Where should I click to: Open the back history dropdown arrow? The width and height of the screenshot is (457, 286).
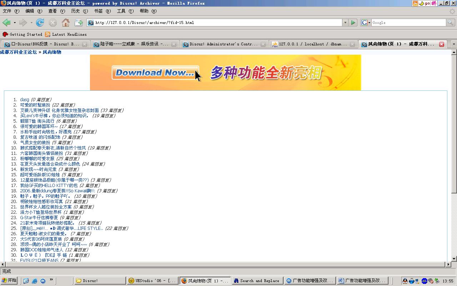click(x=15, y=23)
